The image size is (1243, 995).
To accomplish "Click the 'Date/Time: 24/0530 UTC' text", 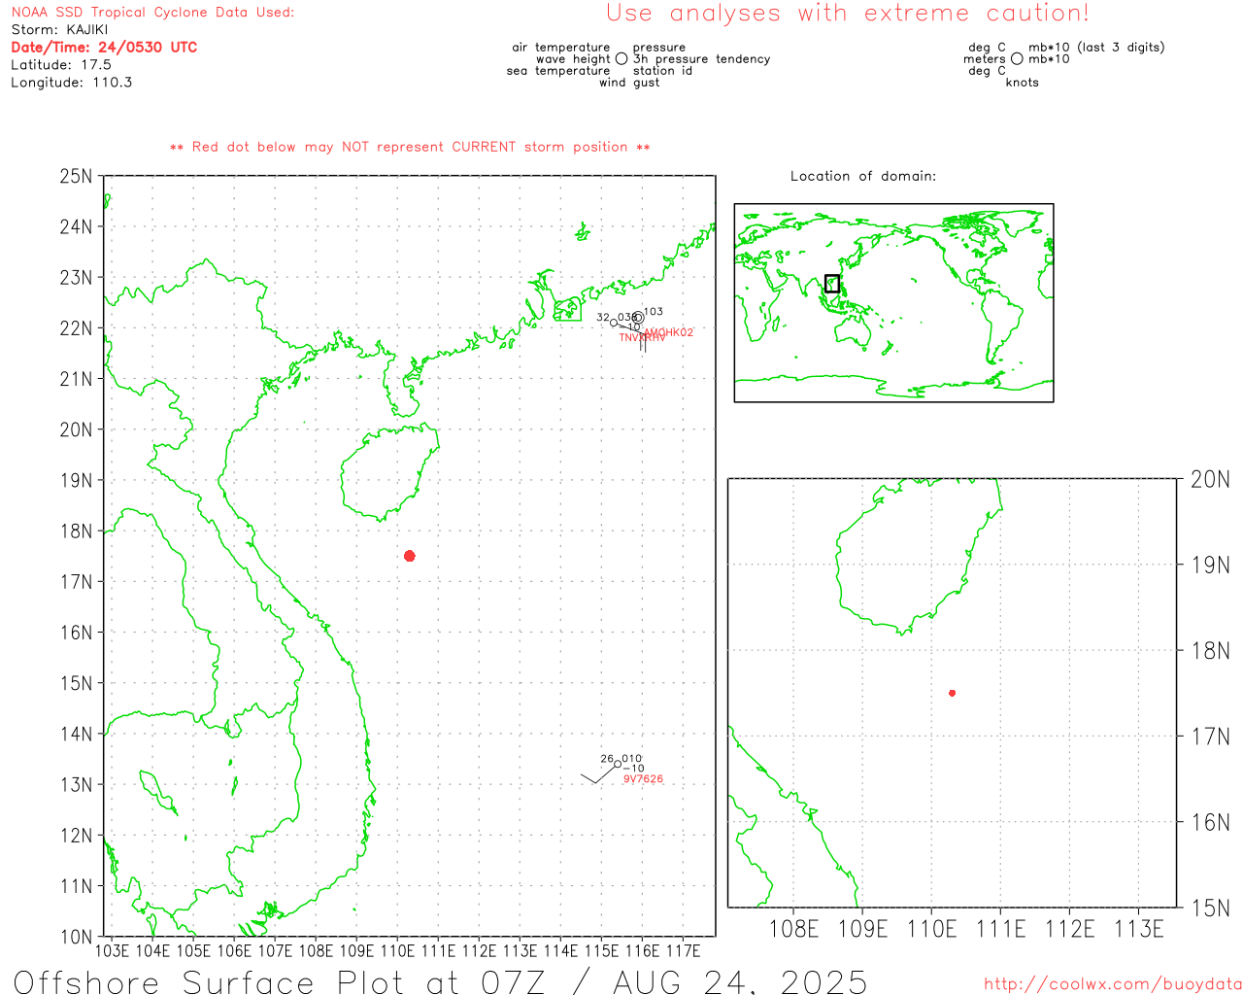I will (104, 48).
